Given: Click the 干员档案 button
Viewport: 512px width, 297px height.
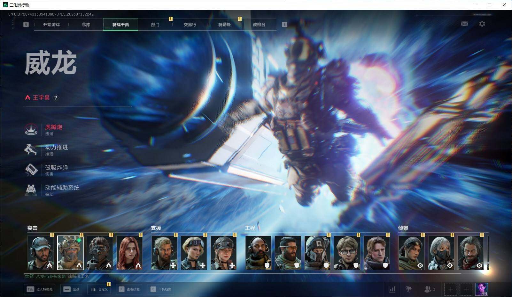Looking at the screenshot, I should click(161, 289).
